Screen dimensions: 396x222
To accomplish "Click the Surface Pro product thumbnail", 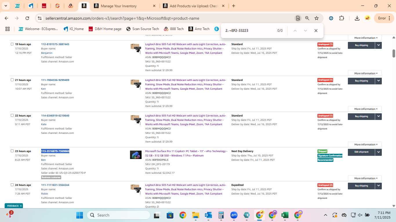I will pyautogui.click(x=136, y=155).
